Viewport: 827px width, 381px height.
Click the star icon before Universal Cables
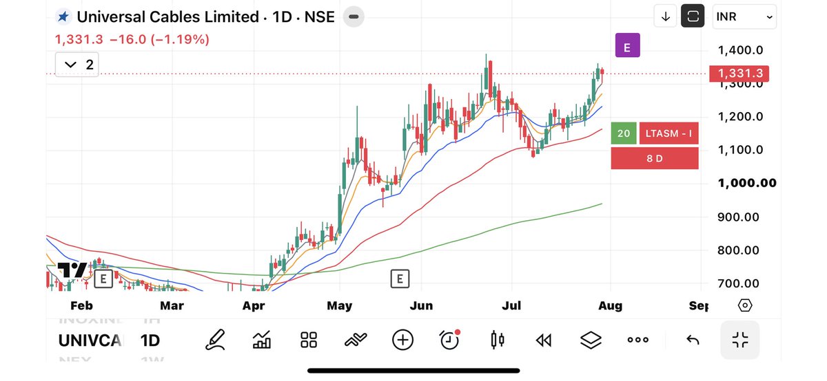[x=63, y=17]
